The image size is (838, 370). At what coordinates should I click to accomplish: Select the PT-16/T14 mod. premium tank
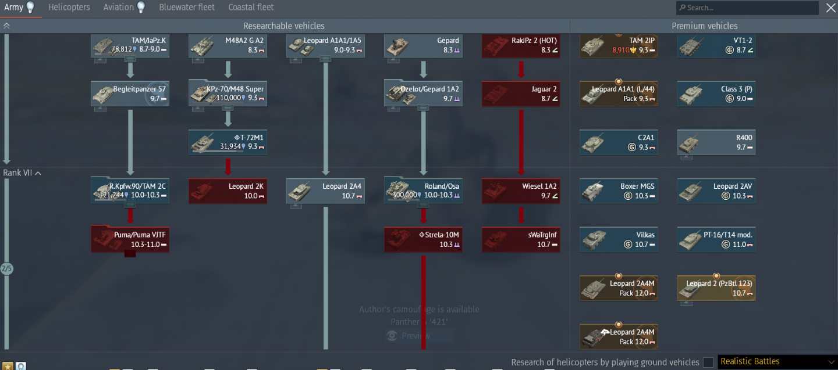coord(717,239)
